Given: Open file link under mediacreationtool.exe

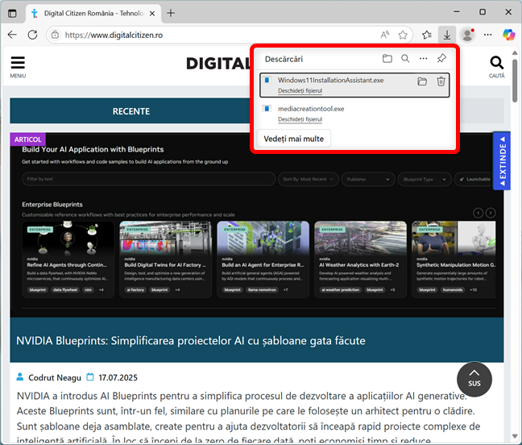Looking at the screenshot, I should (x=300, y=119).
